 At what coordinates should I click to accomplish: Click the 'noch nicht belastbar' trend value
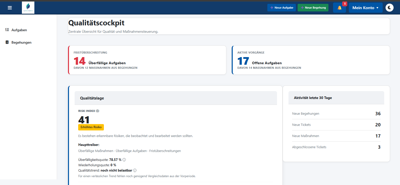(x=116, y=170)
